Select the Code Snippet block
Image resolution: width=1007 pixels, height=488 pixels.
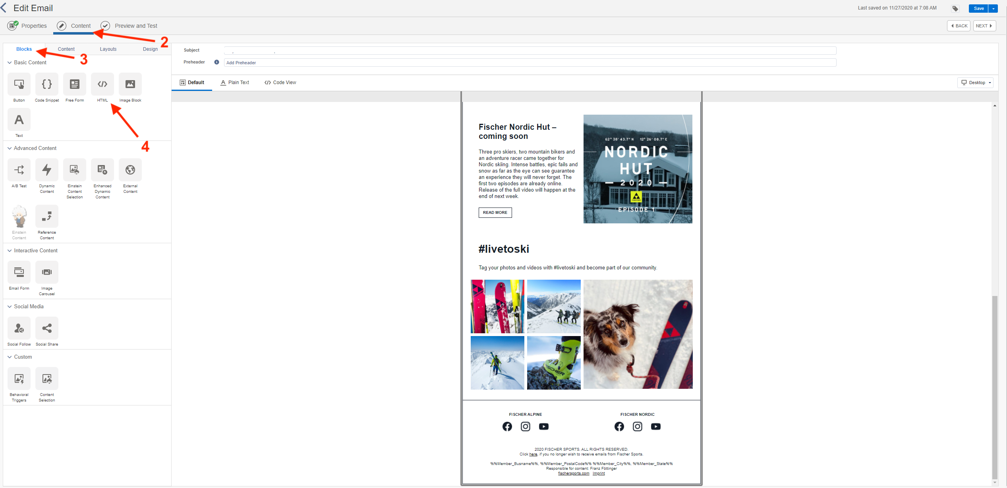[47, 84]
